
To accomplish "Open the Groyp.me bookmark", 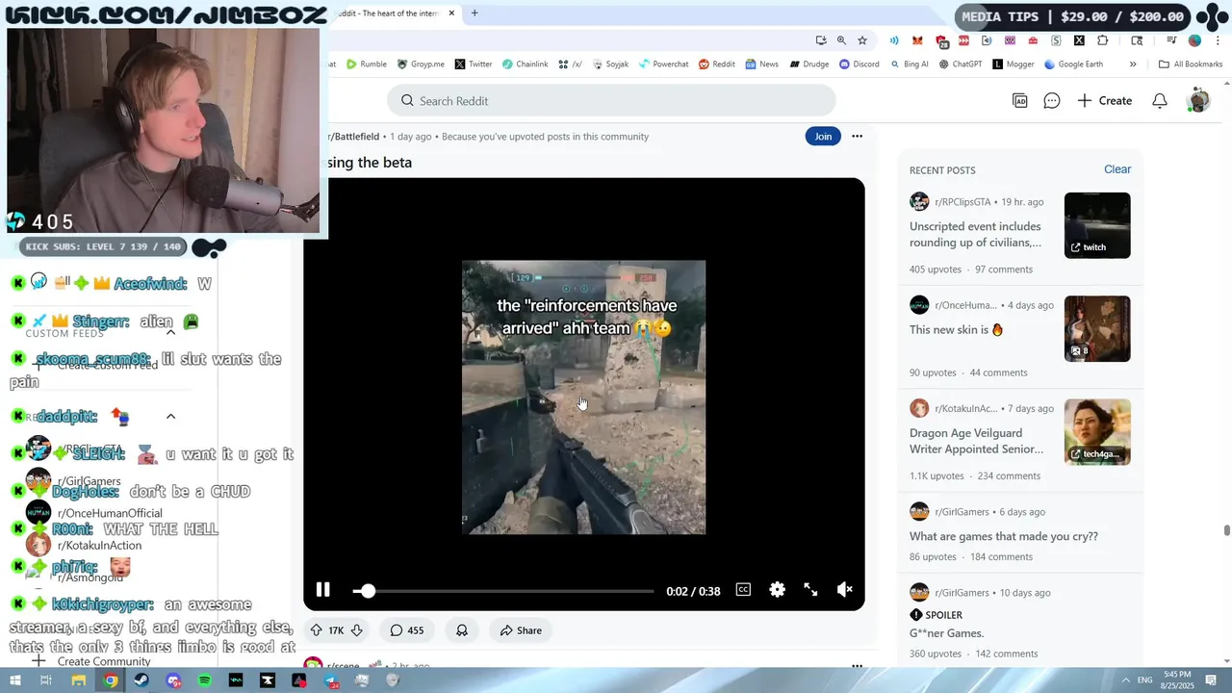I will (x=421, y=64).
